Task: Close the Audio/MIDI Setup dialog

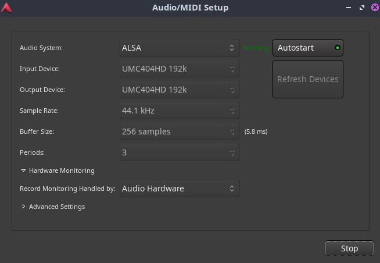Action: [x=372, y=8]
